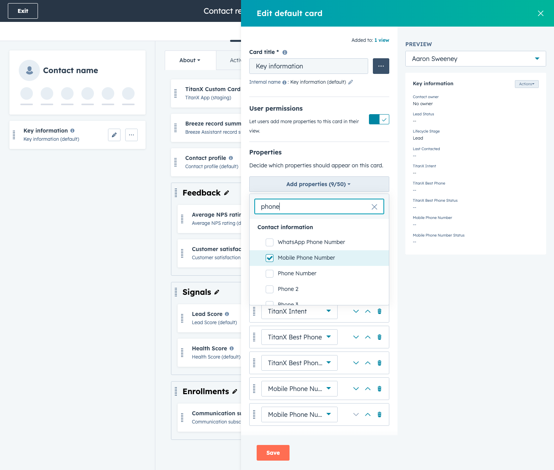The width and height of the screenshot is (554, 470).
Task: Move TitanX Intent property down
Action: [356, 311]
